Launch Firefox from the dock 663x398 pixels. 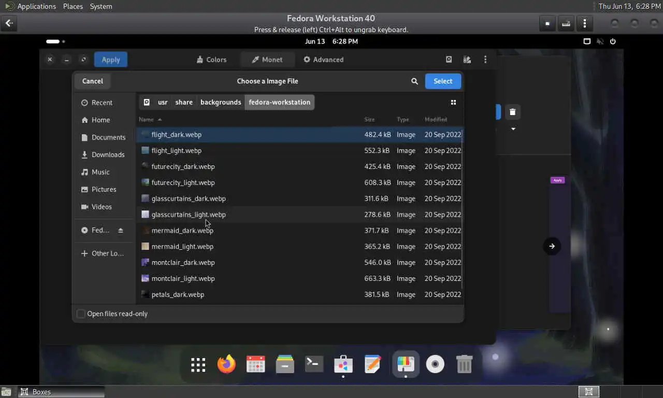pos(226,364)
